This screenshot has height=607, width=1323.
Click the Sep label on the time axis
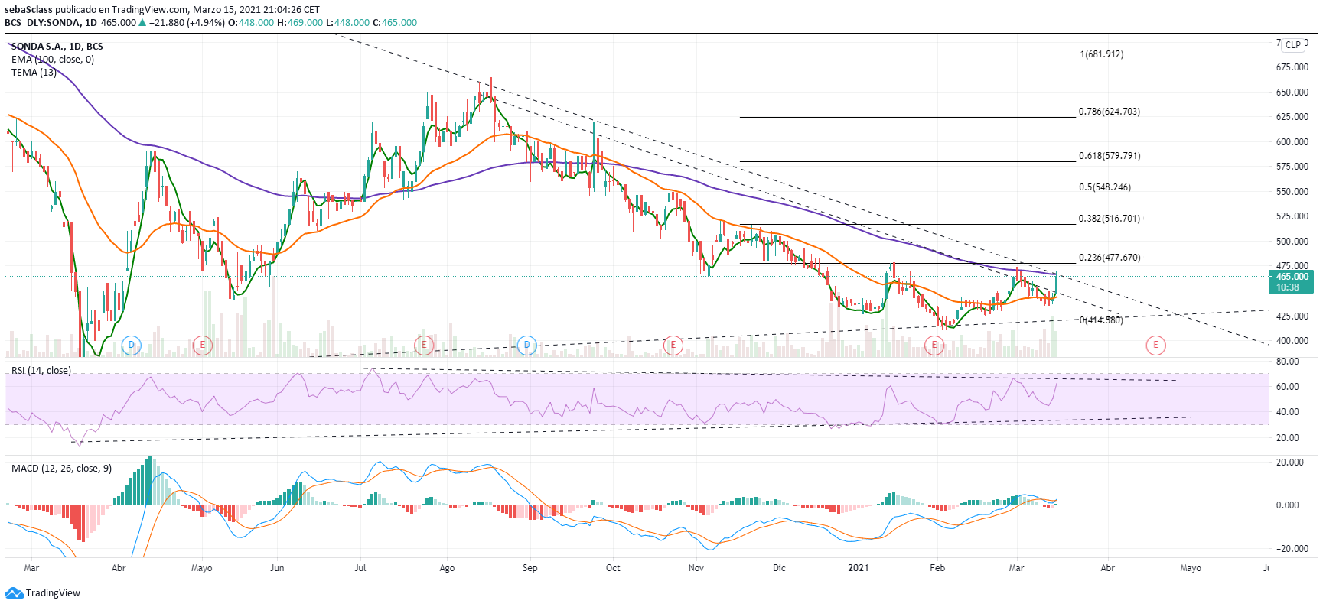pos(530,568)
